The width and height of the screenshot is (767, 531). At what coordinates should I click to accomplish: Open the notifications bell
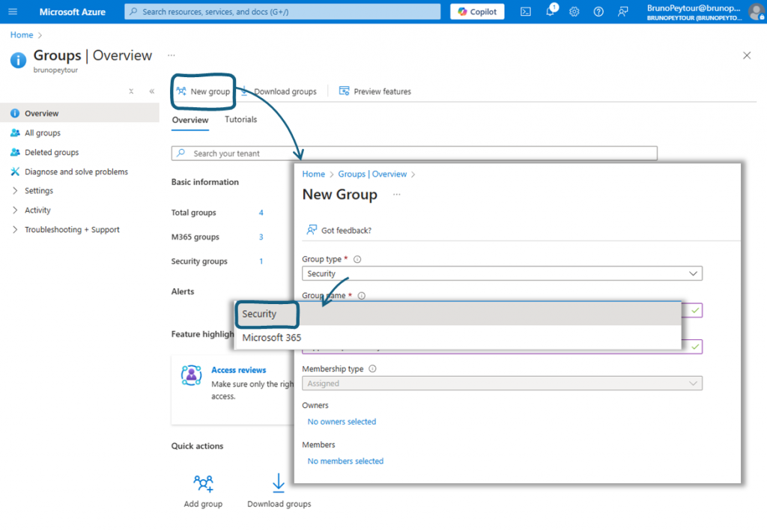[x=550, y=12]
